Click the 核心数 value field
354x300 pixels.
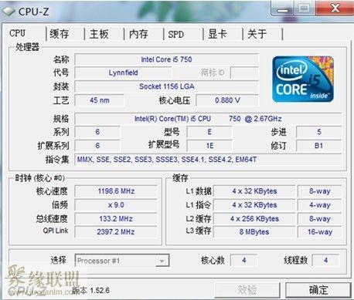coord(243,261)
